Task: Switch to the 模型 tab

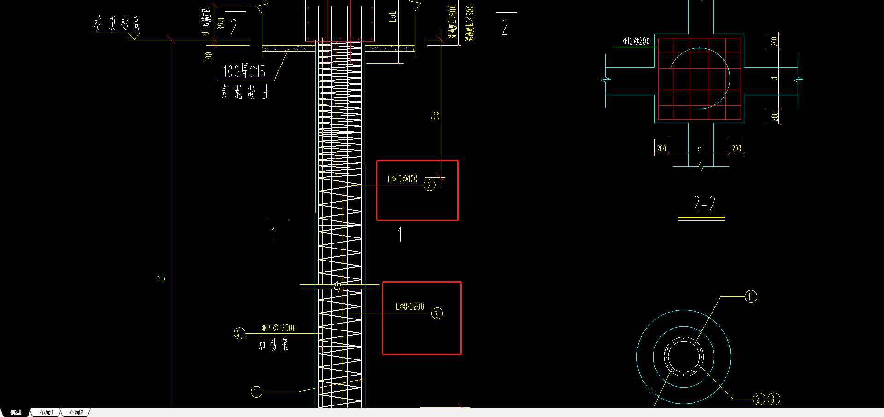Action: [x=16, y=412]
